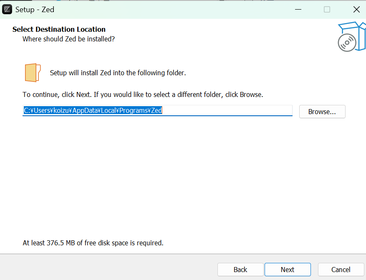
Task: Minimize the Setup - Zed window
Action: click(298, 9)
